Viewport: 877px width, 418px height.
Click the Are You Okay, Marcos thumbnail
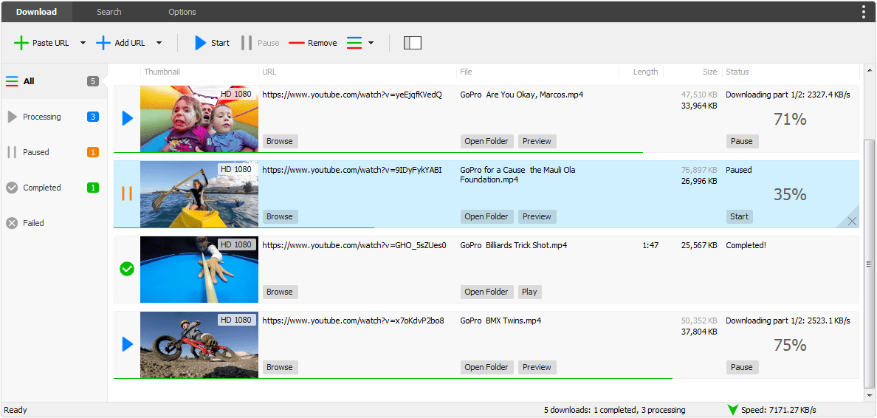(x=199, y=119)
